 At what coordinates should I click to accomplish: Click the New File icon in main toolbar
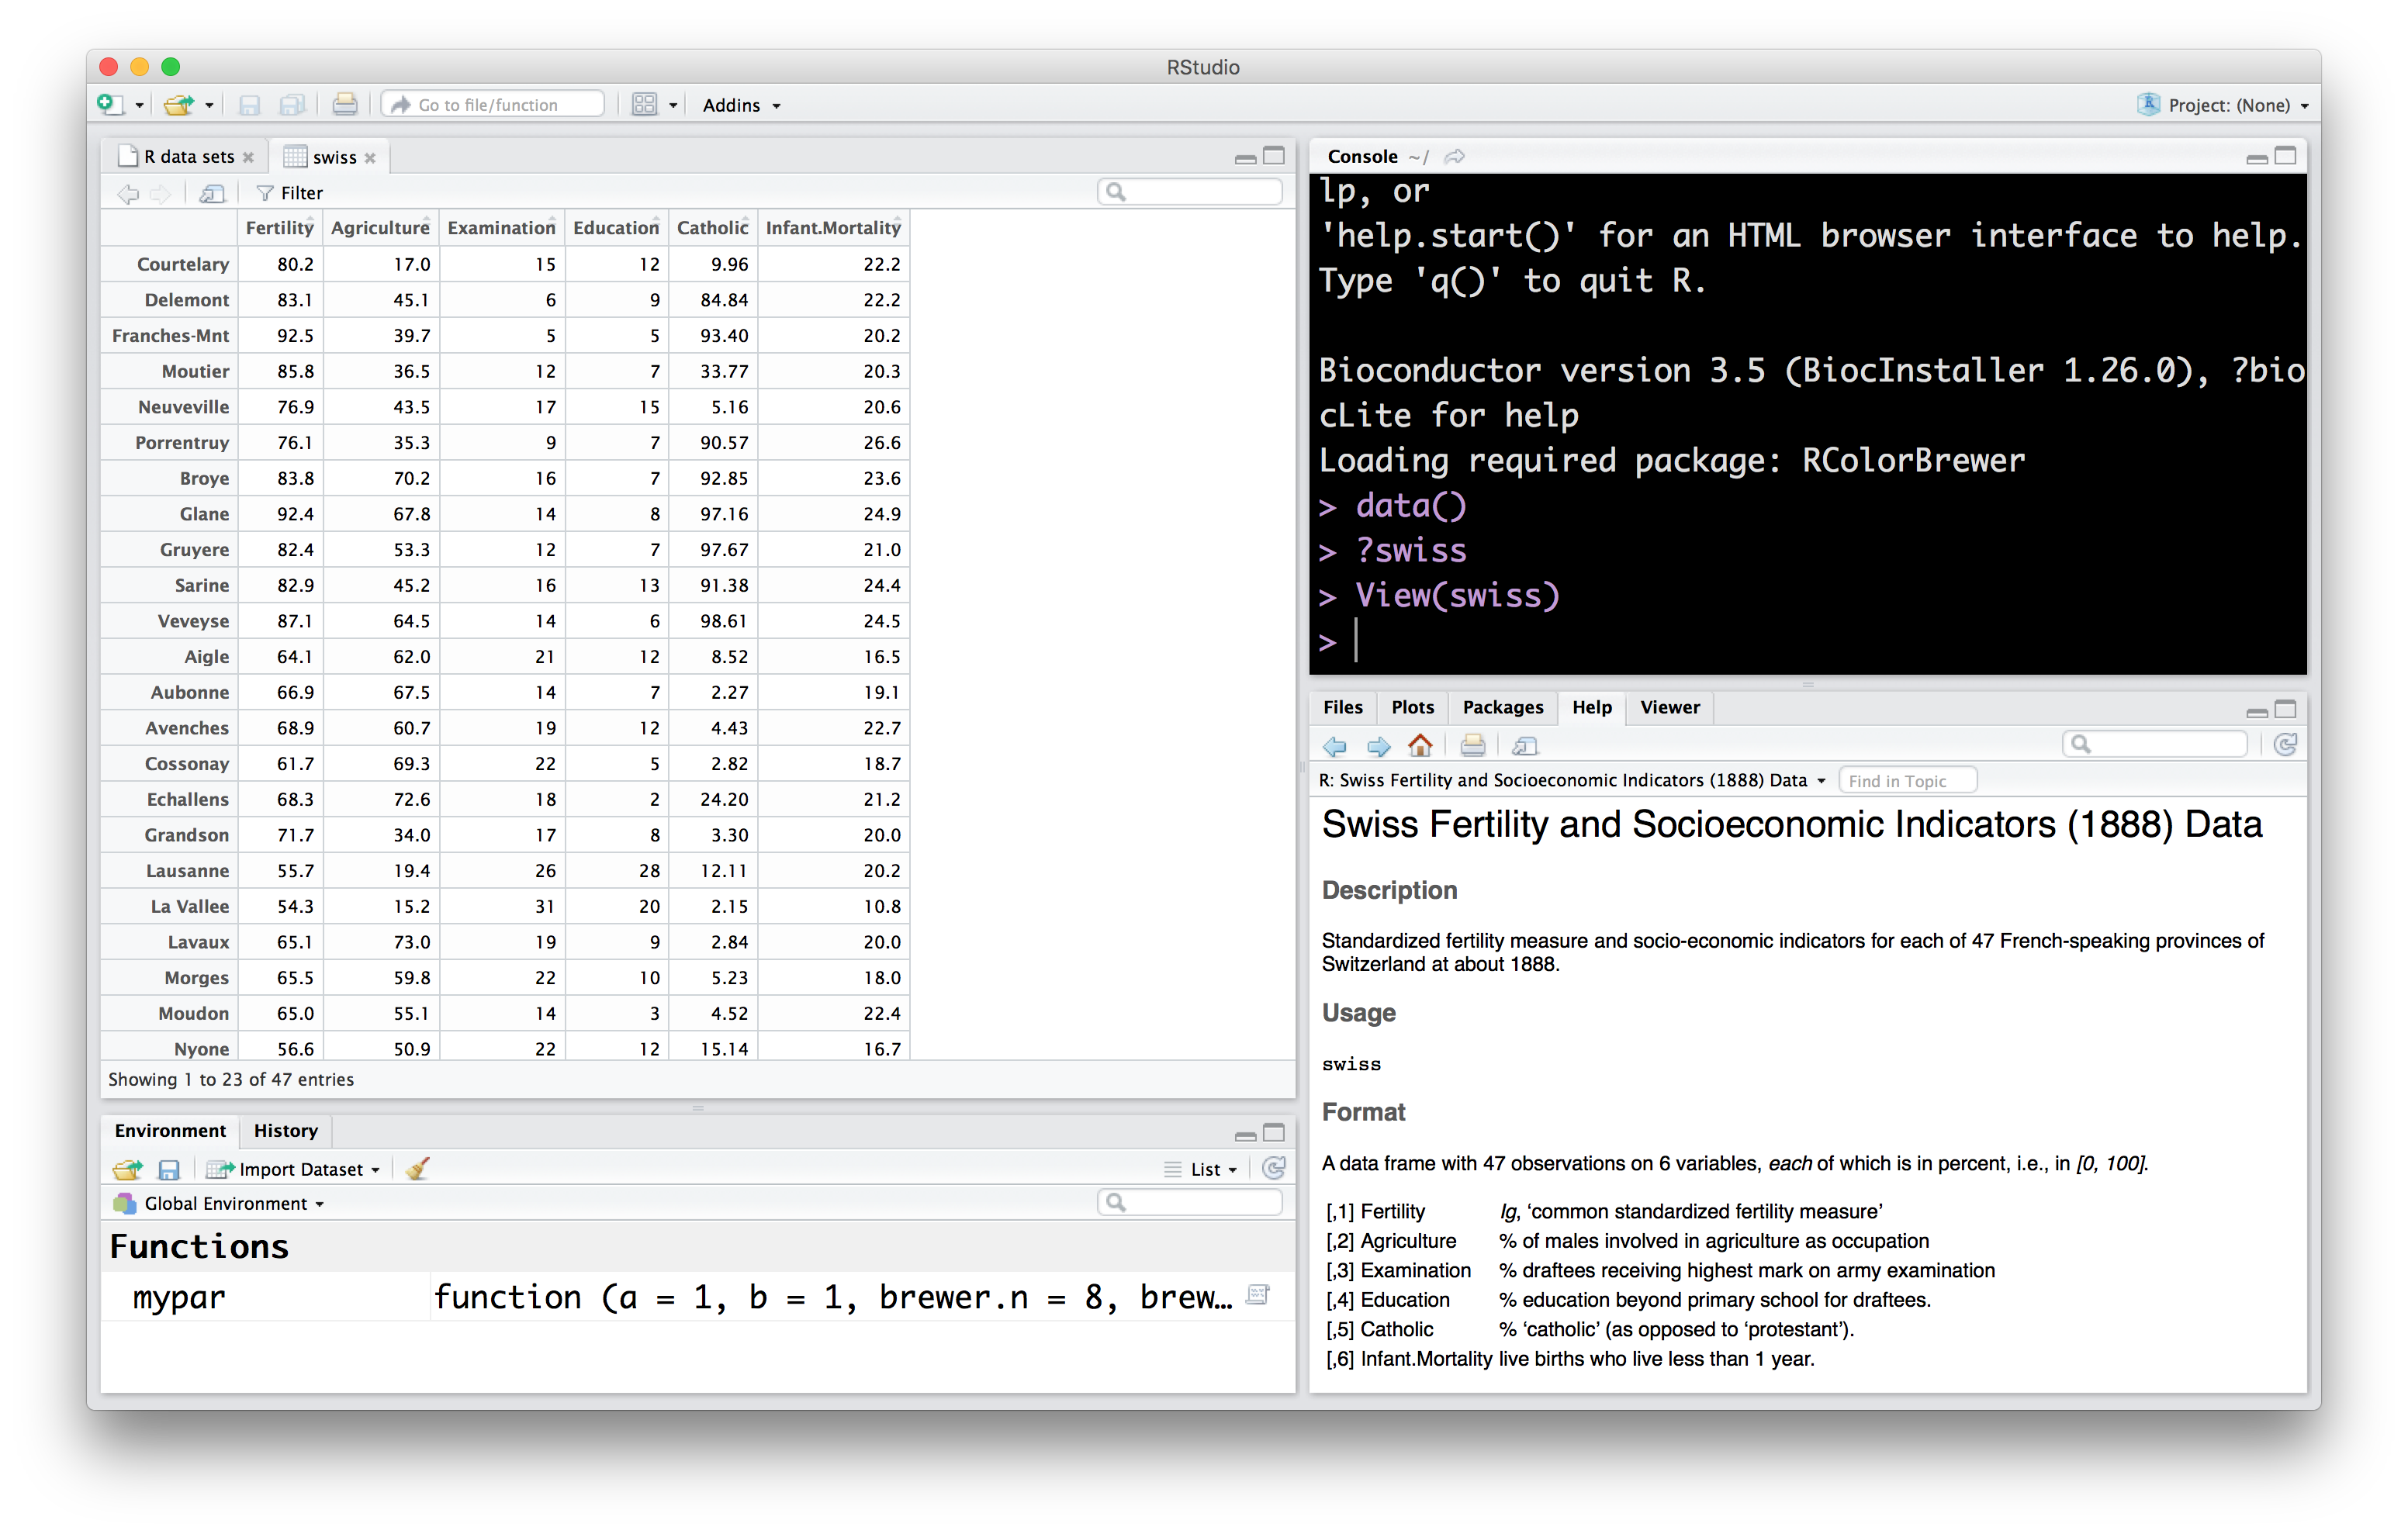click(110, 104)
